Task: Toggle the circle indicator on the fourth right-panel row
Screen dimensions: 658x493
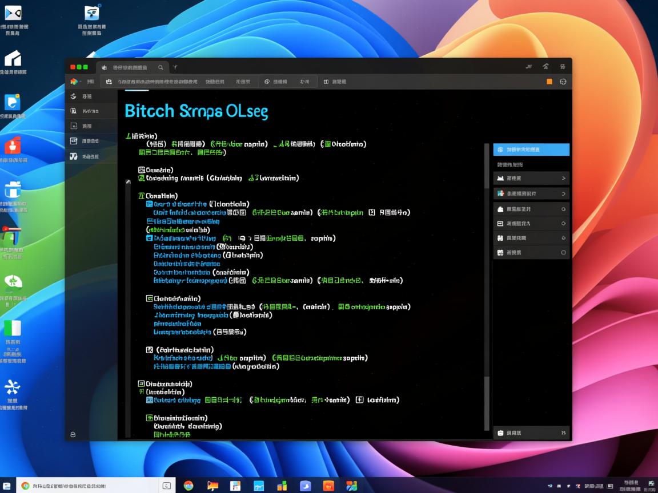Action: (563, 224)
